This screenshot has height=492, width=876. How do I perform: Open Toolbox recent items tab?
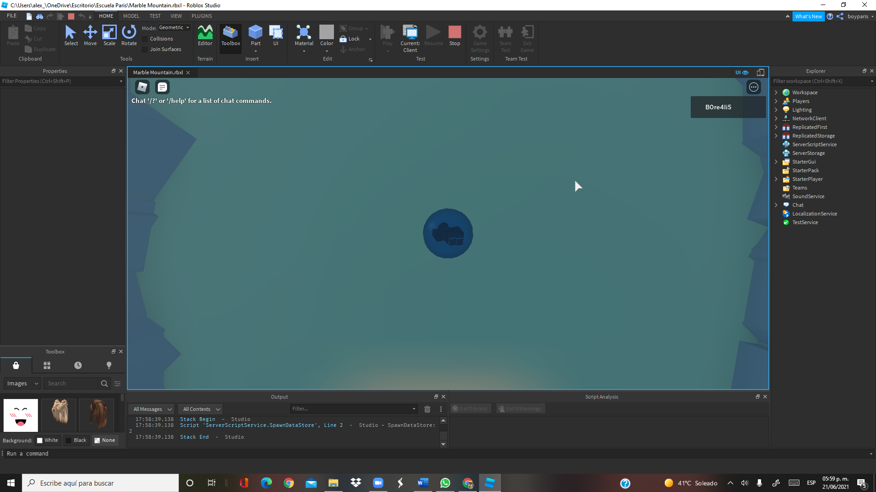78,365
